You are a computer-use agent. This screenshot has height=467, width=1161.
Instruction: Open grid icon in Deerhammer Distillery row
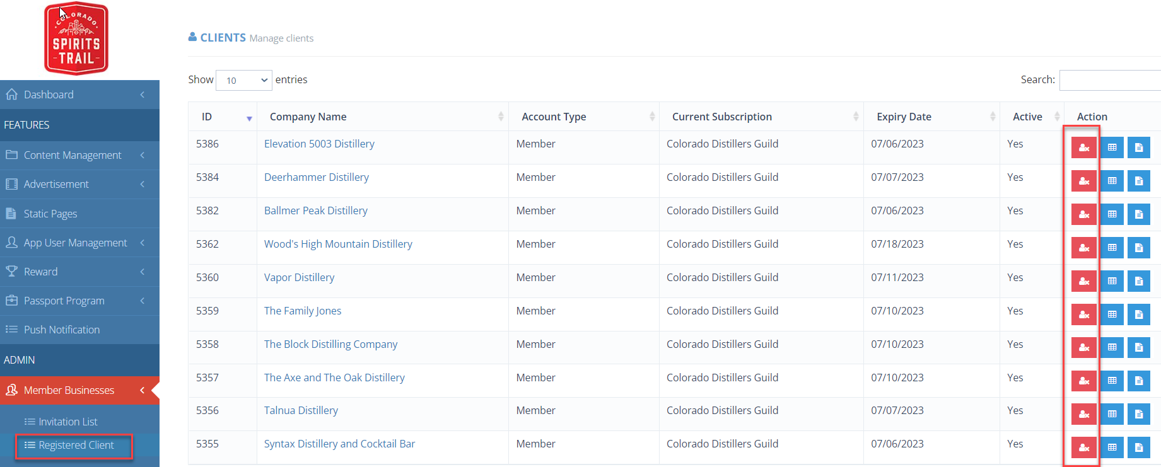point(1112,181)
